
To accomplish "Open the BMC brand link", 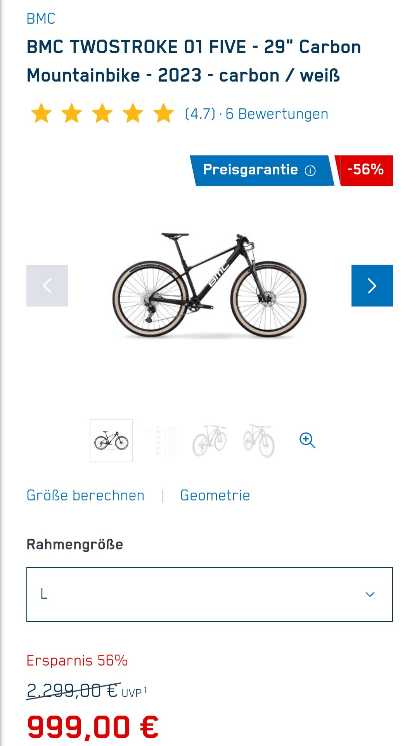I will click(x=41, y=19).
